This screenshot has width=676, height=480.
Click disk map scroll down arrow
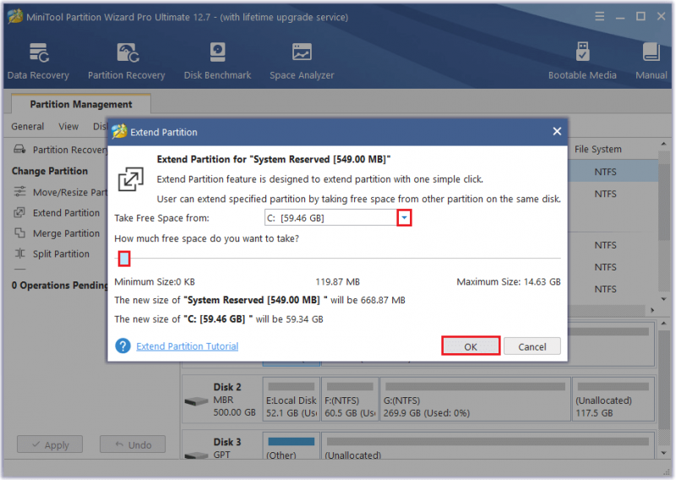pos(663,453)
